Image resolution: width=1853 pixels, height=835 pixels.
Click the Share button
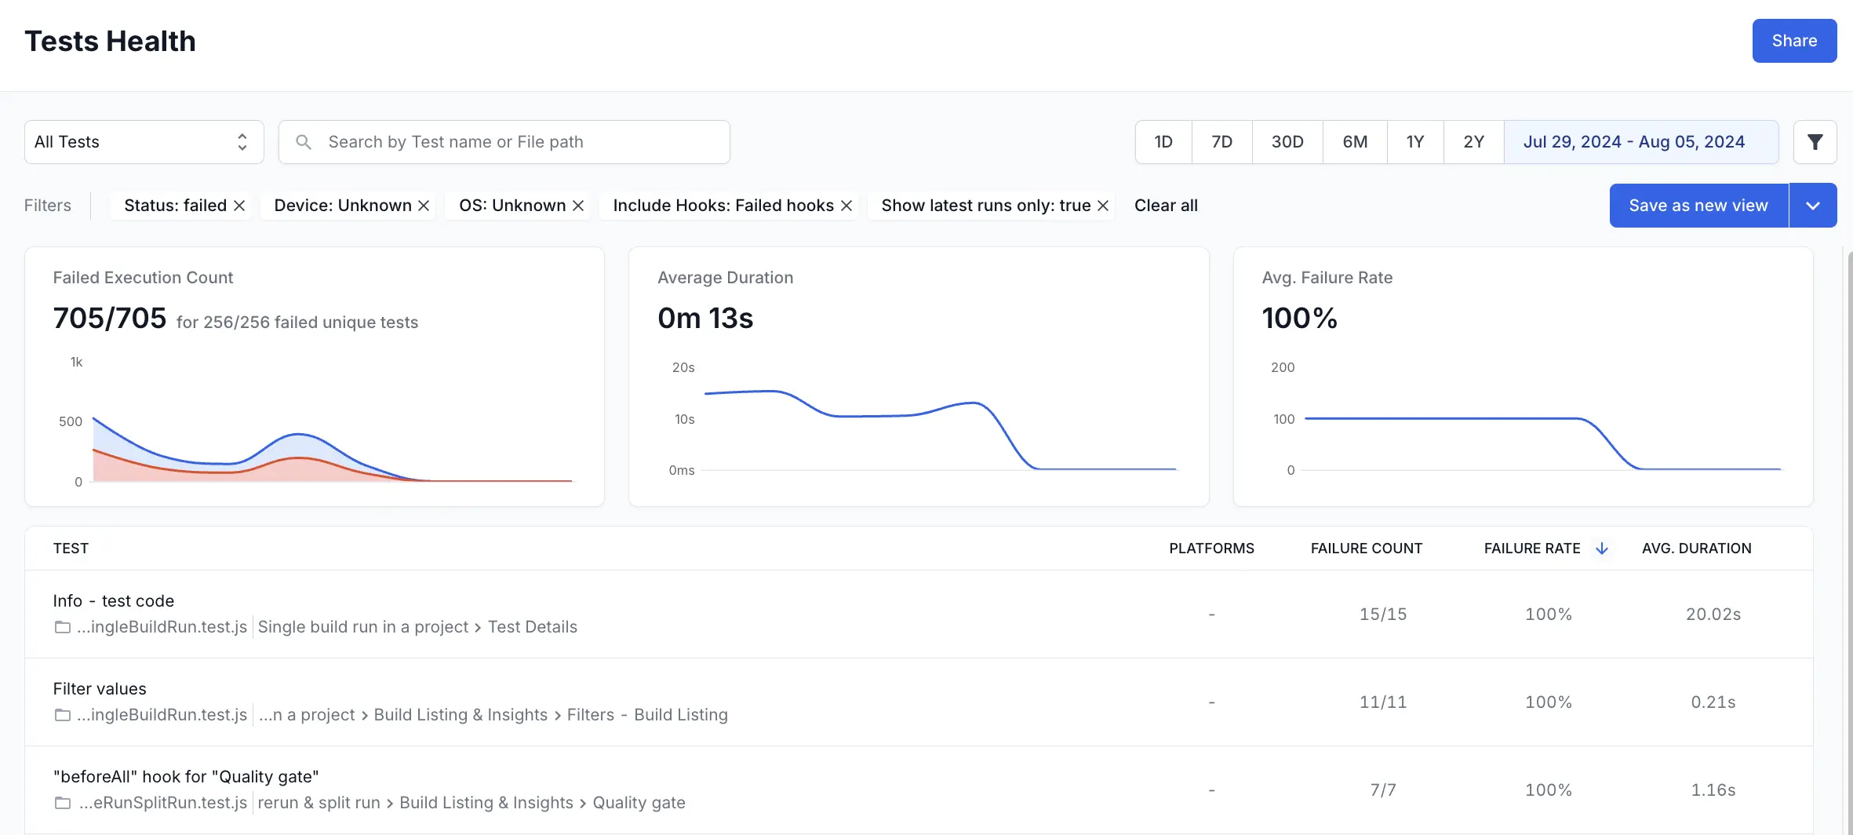pyautogui.click(x=1795, y=41)
